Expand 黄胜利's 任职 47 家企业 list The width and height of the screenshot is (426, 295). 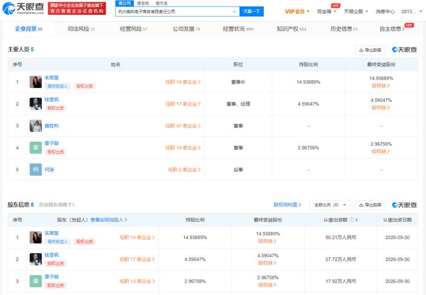tap(183, 126)
